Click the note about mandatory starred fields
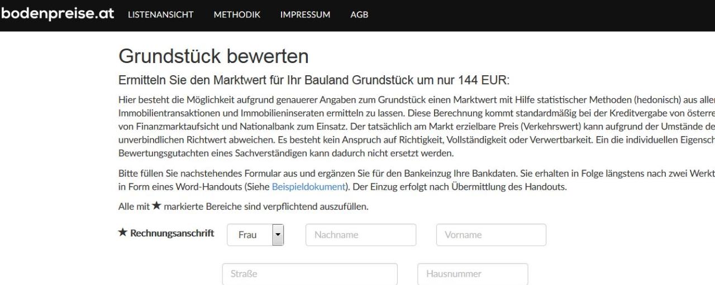 pyautogui.click(x=244, y=206)
